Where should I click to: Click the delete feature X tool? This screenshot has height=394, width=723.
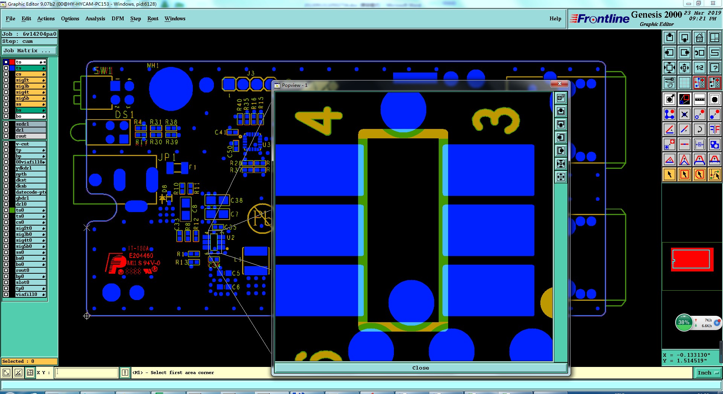(x=685, y=114)
